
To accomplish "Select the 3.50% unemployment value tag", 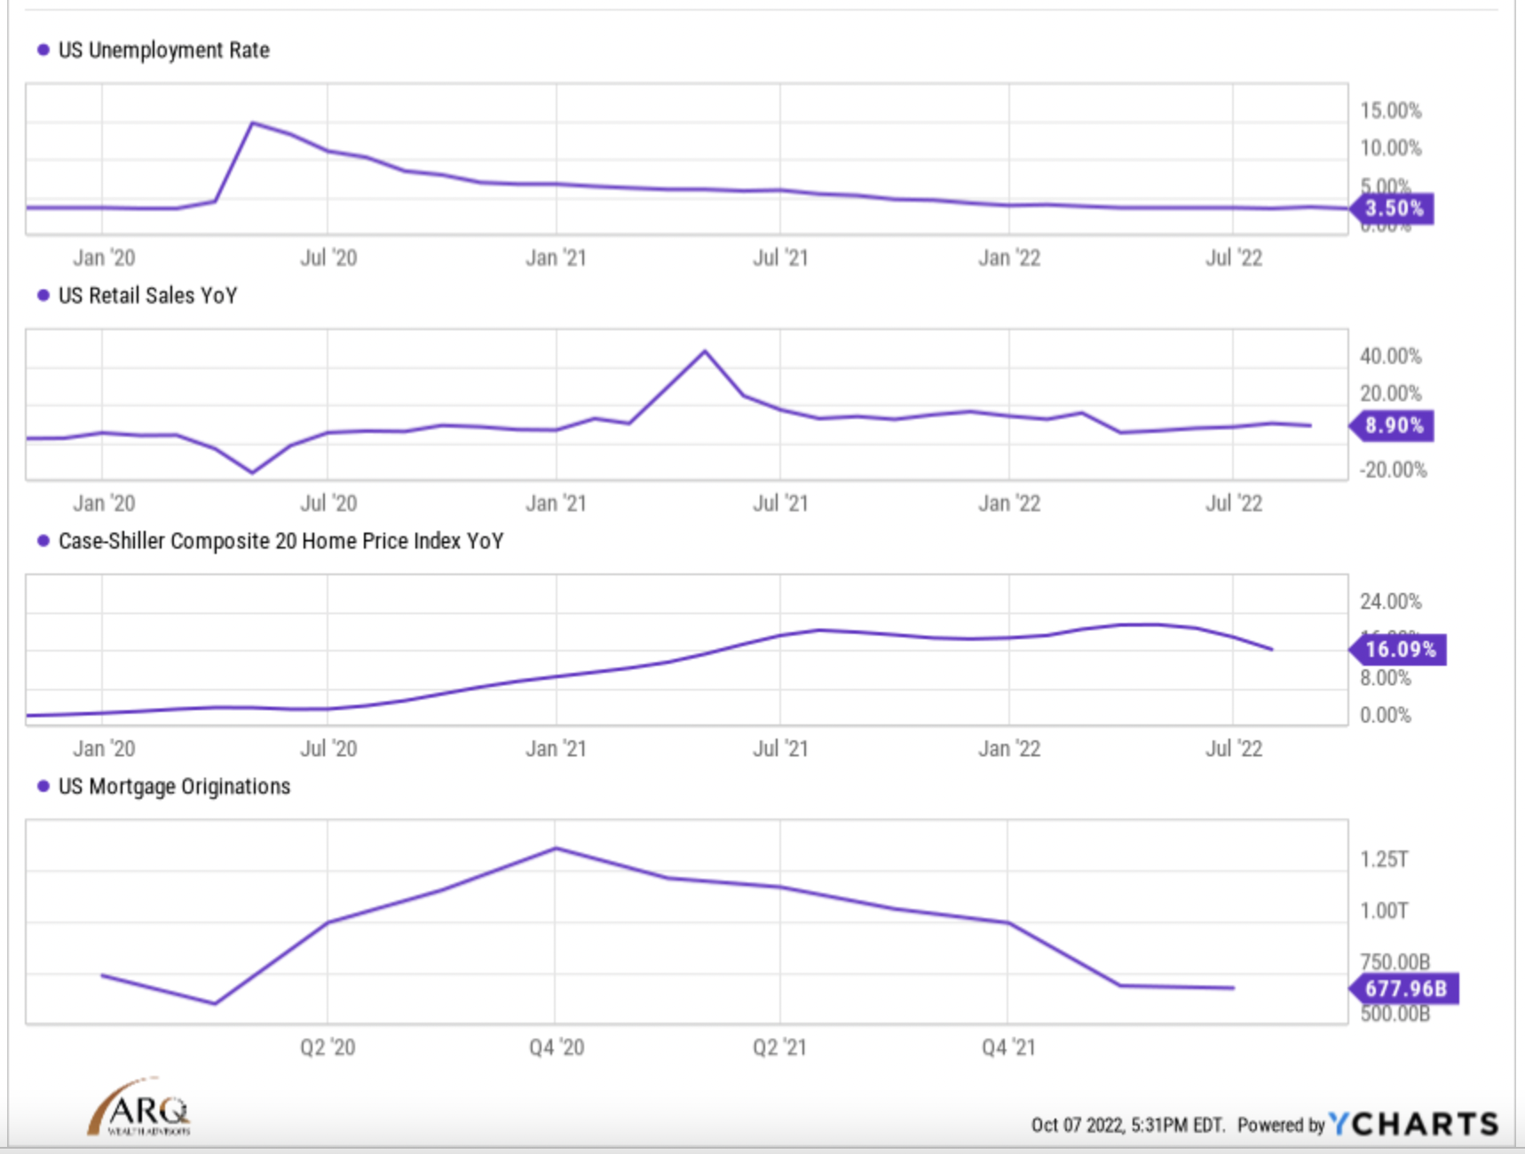I will coord(1391,209).
